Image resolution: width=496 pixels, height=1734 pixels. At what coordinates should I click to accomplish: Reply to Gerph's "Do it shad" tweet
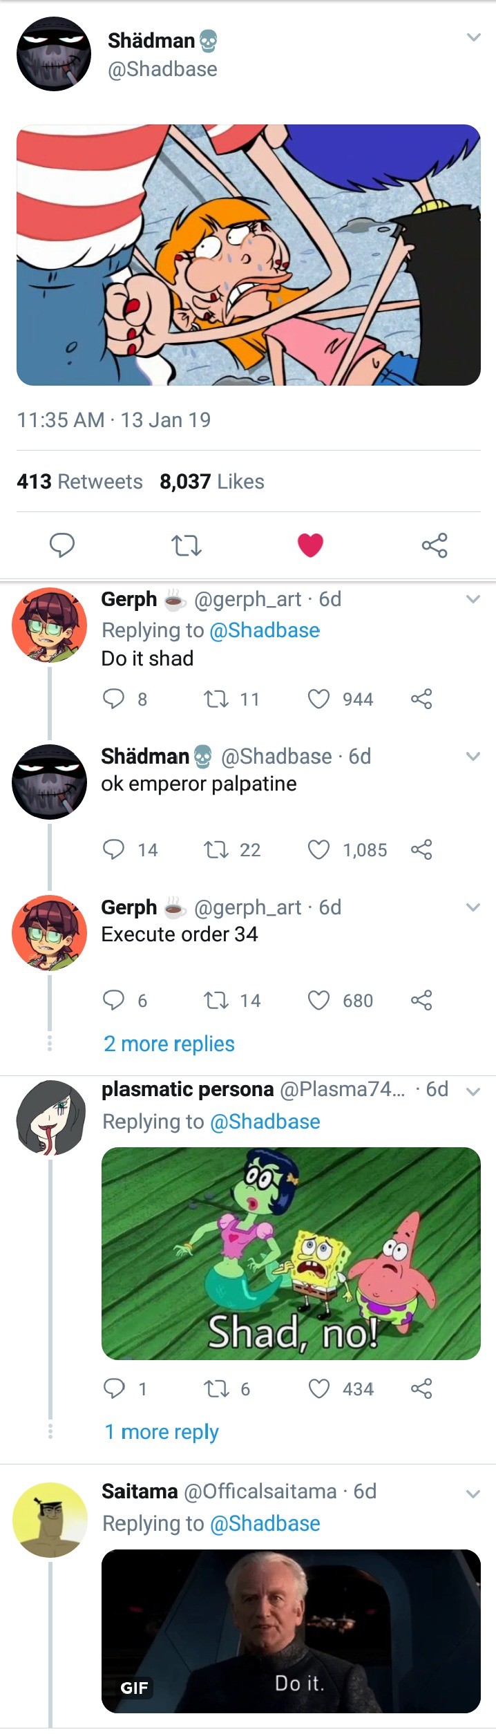coord(113,699)
